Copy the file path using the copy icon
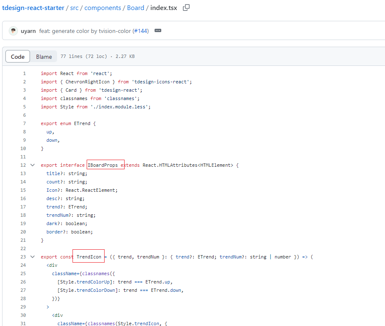The width and height of the screenshot is (385, 326). pyautogui.click(x=186, y=8)
